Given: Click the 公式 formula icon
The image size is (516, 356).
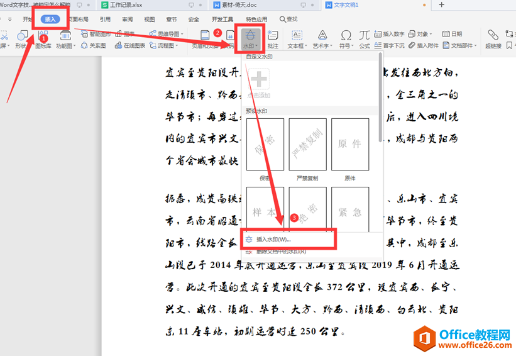Looking at the screenshot, I should pos(365,39).
